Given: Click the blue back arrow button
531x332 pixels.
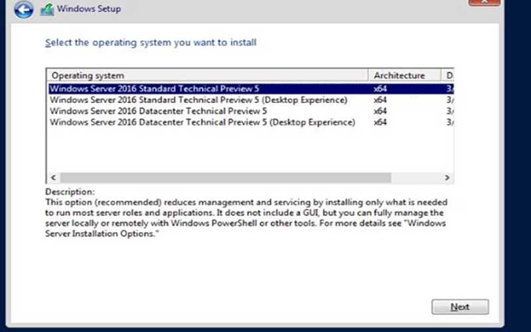Looking at the screenshot, I should (x=23, y=10).
